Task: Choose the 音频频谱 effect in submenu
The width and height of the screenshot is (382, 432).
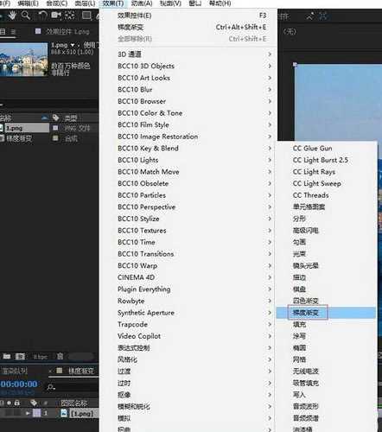Action: [x=327, y=418]
